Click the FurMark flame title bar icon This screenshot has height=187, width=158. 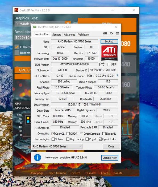coord(16,10)
